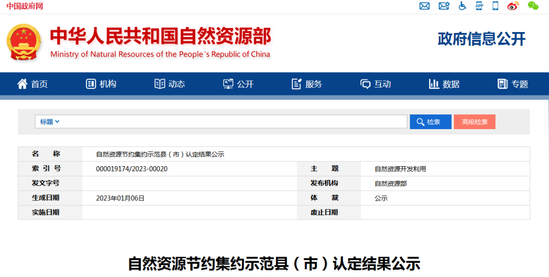Click the 高级检索 advanced search button
This screenshot has height=277, width=549.
coord(474,122)
